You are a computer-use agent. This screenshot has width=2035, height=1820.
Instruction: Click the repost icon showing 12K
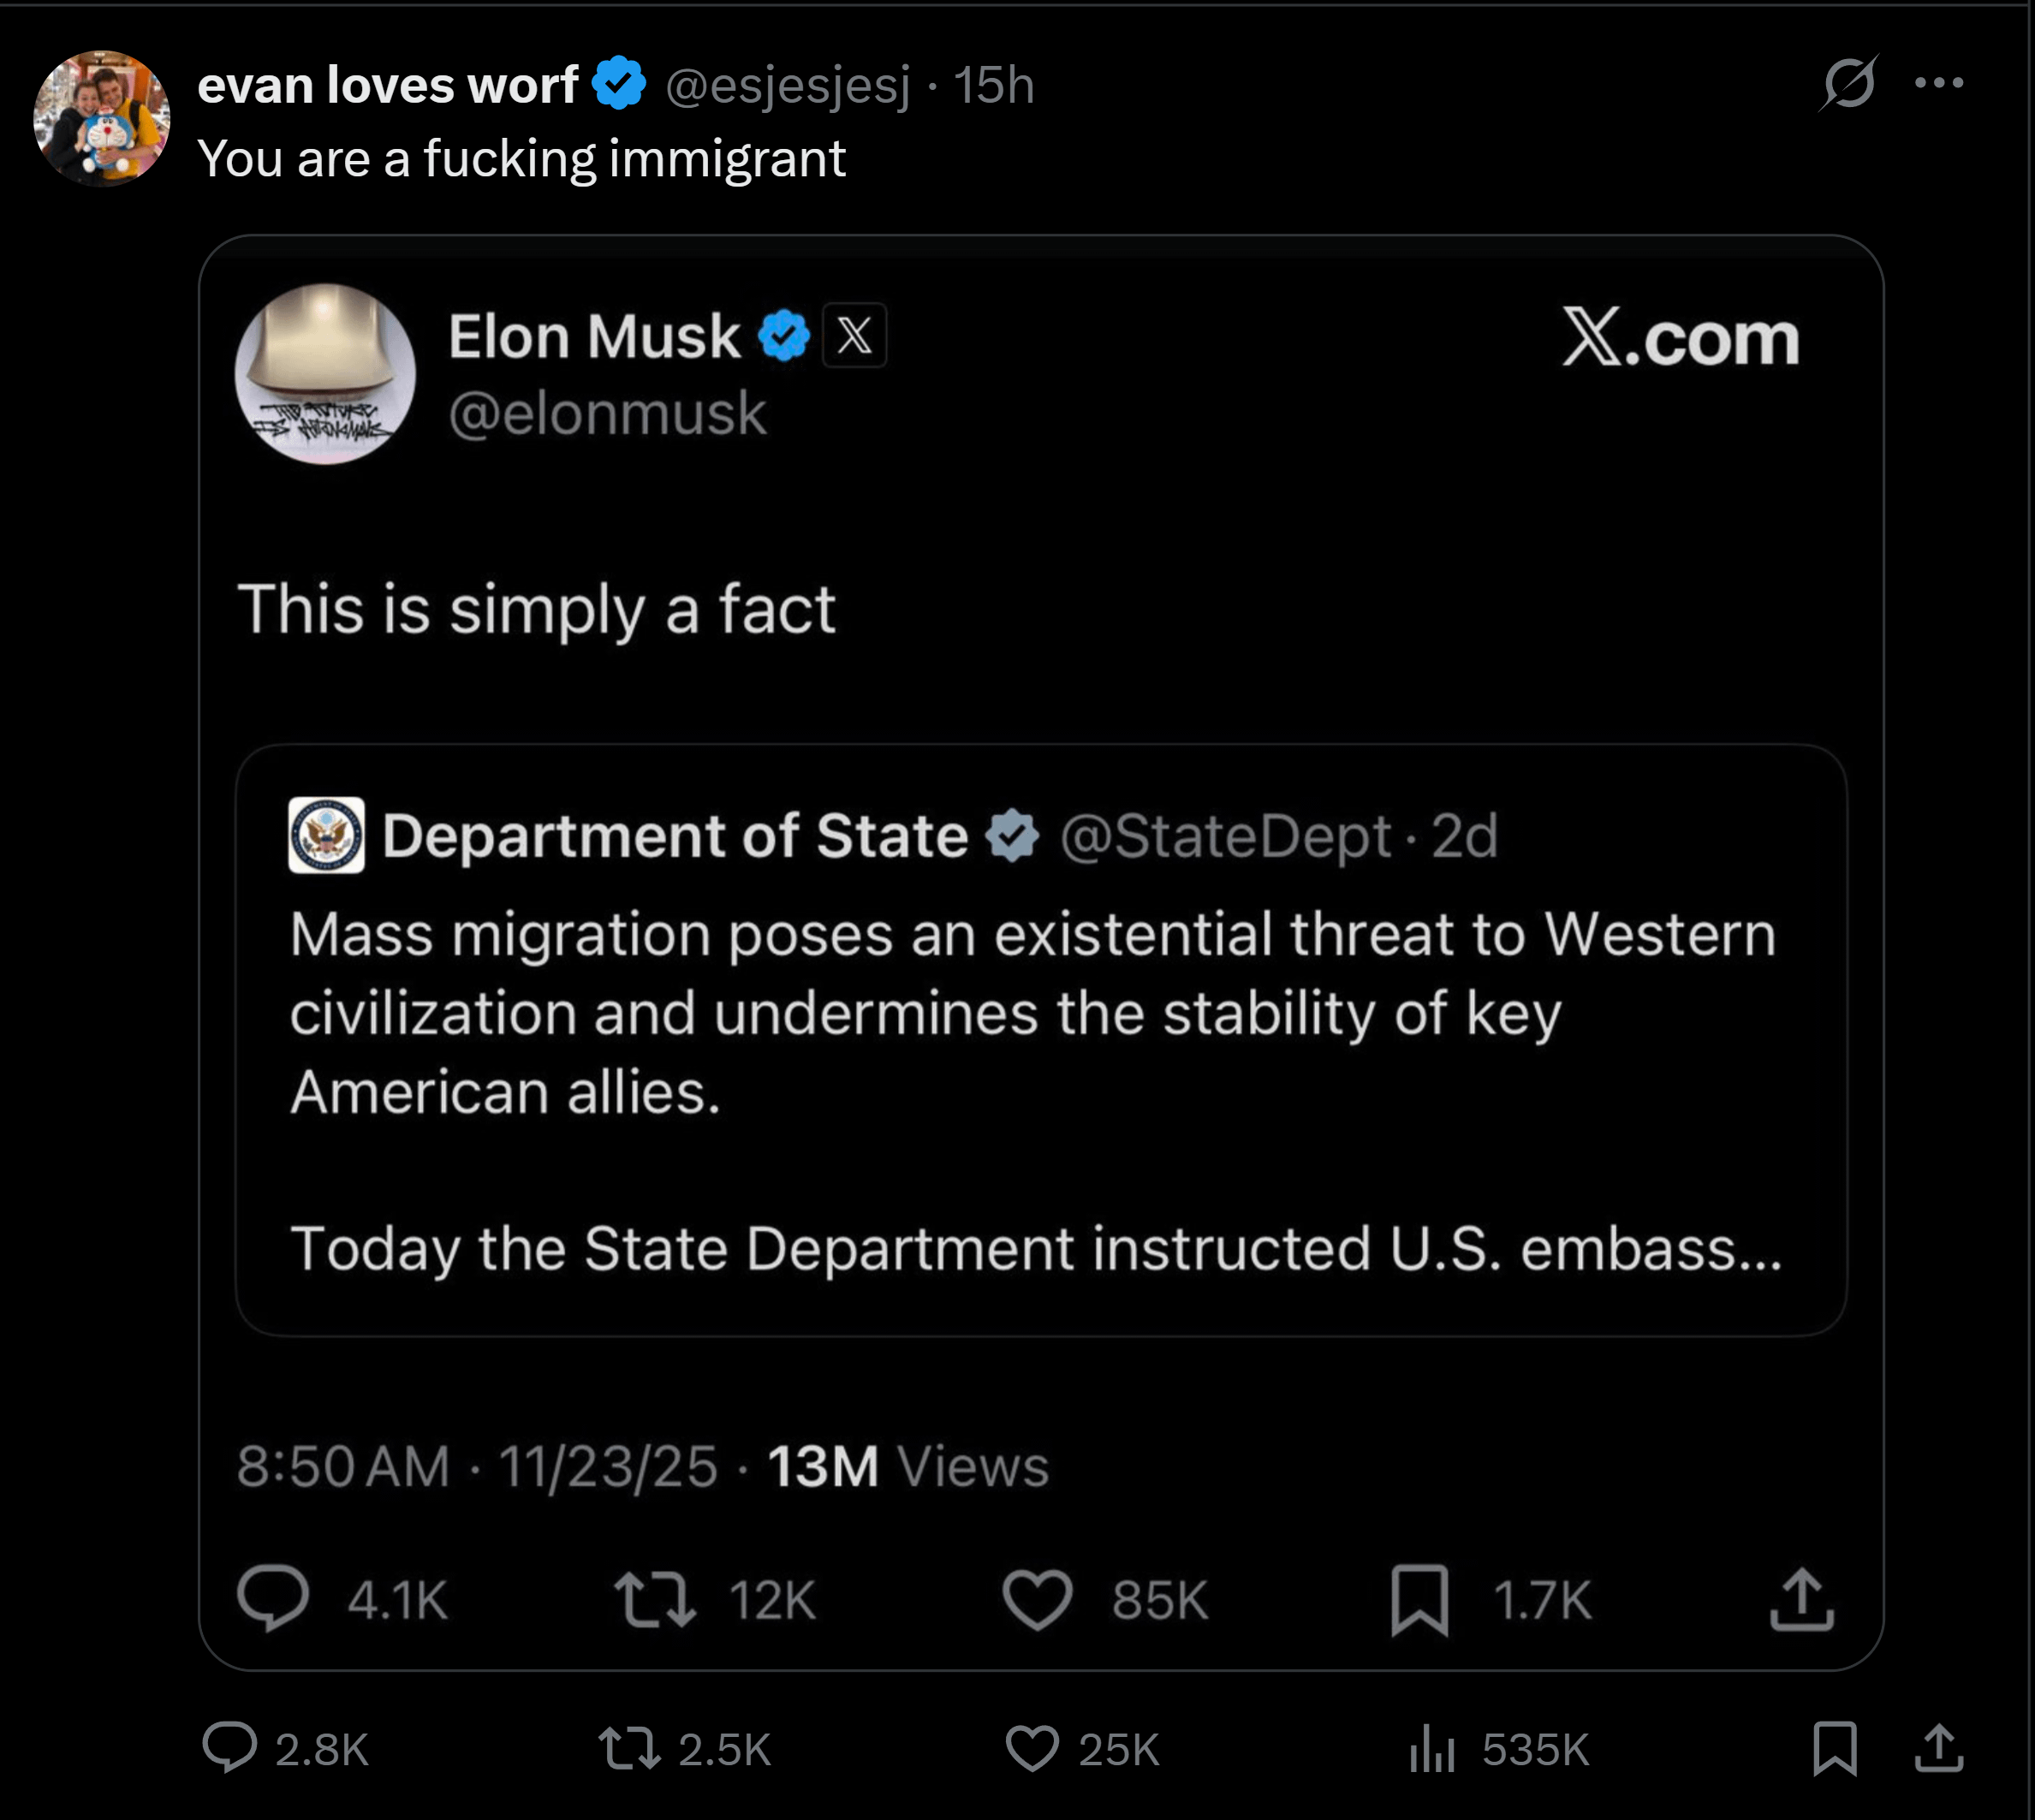pos(655,1598)
